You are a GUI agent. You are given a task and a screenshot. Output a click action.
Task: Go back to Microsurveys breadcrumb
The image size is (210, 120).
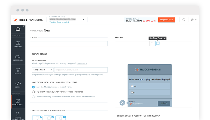pos(36,31)
